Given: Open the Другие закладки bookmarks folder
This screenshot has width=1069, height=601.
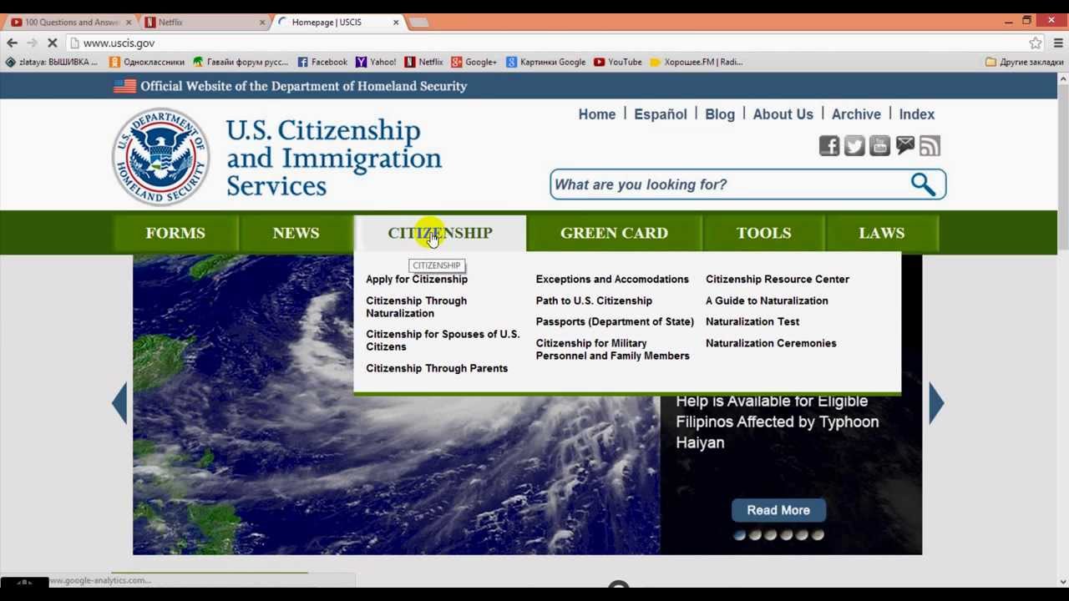Looking at the screenshot, I should (1025, 62).
